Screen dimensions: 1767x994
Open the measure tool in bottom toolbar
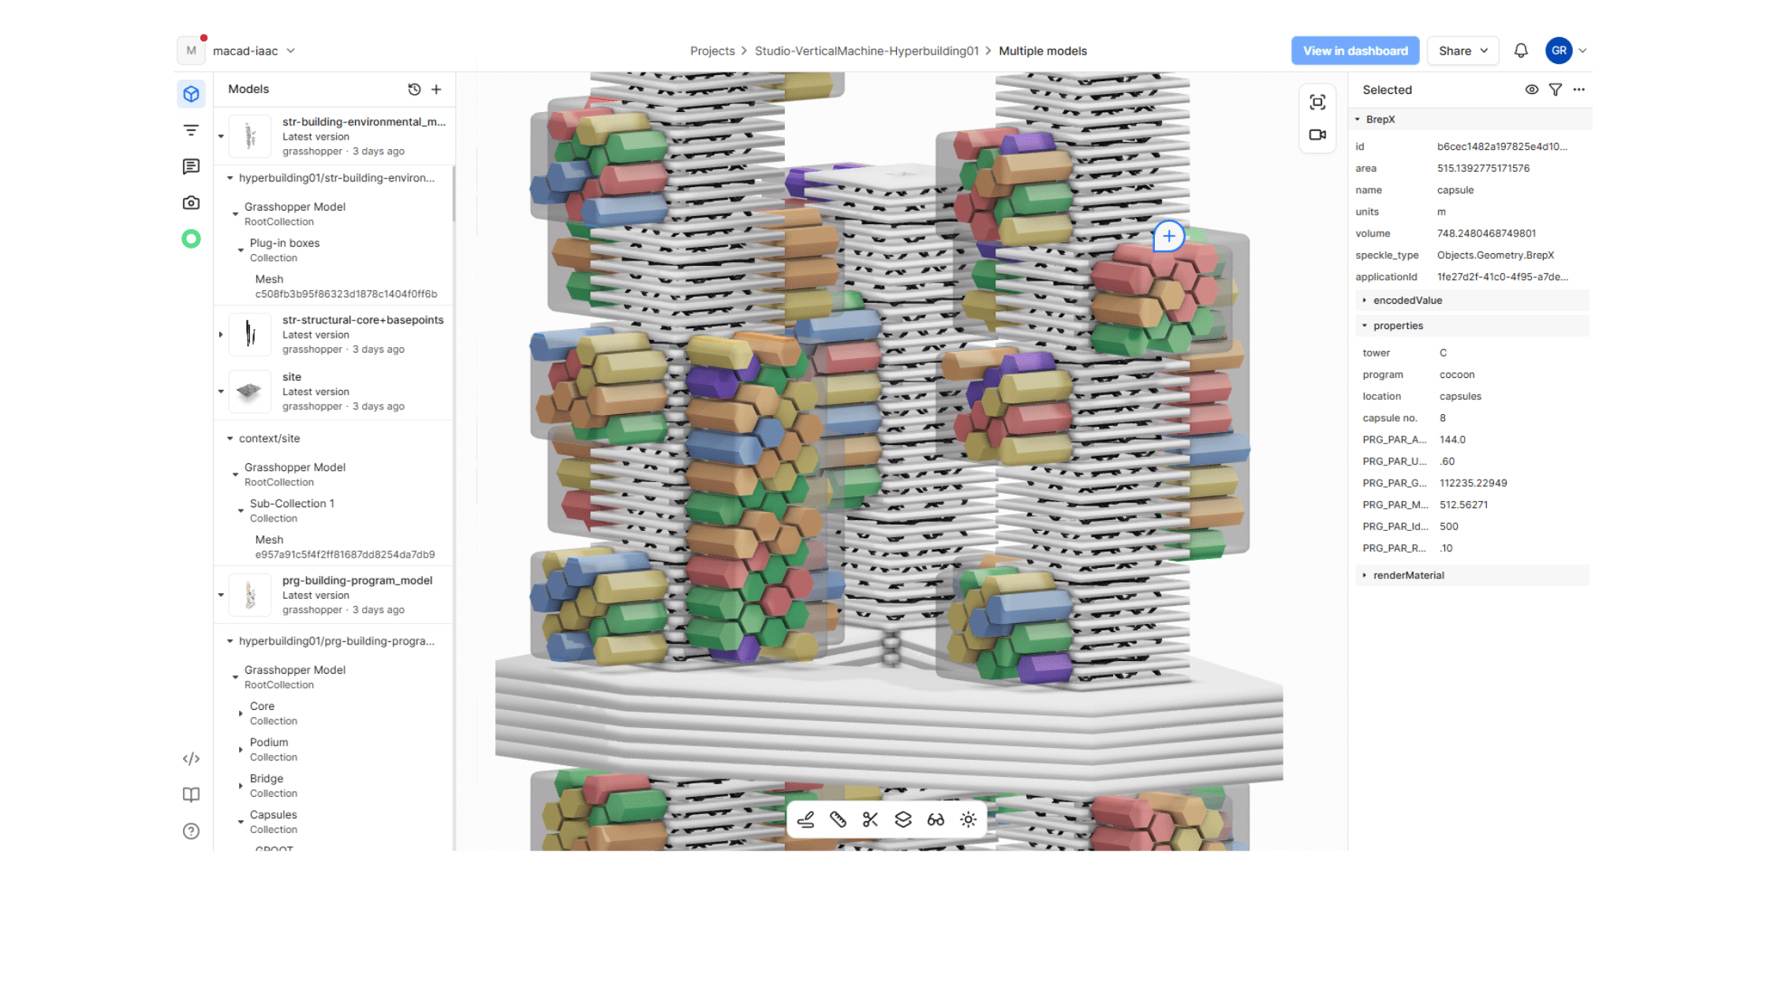pyautogui.click(x=838, y=820)
